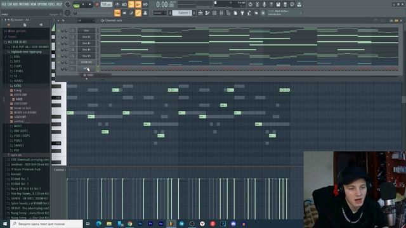The width and height of the screenshot is (406, 228).
Task: Toggle wait for input to start
Action: 124,4
